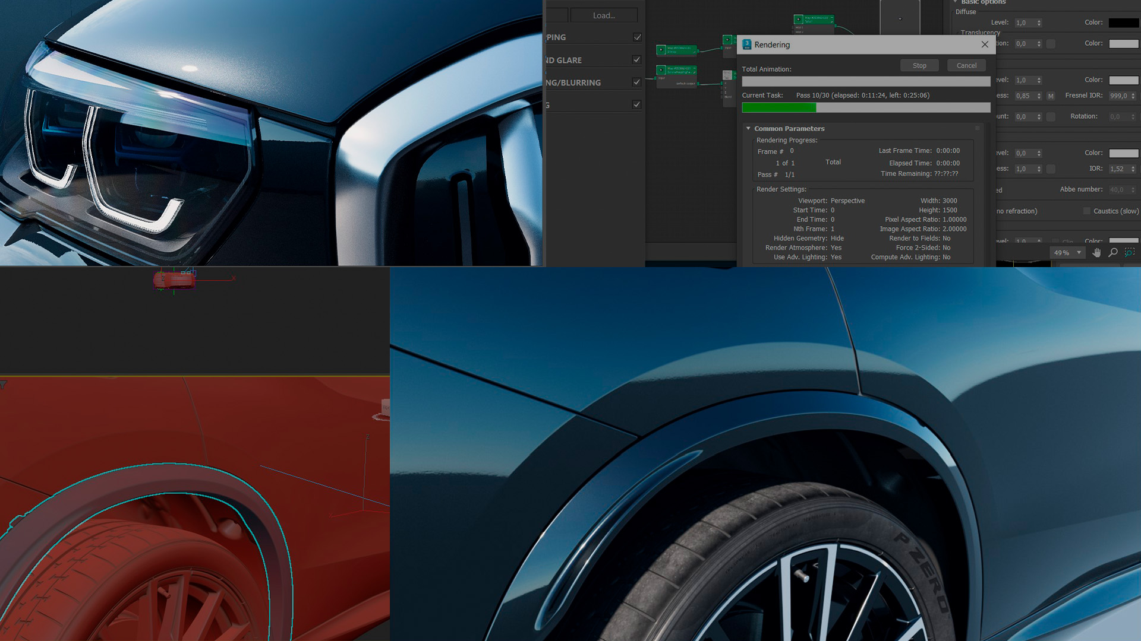This screenshot has width=1141, height=641.
Task: Stop the current rendering
Action: pos(919,66)
